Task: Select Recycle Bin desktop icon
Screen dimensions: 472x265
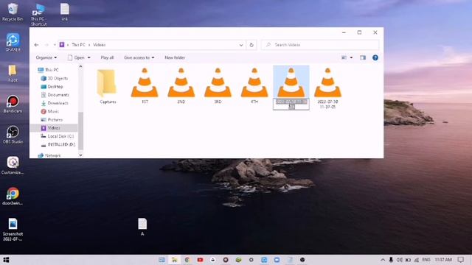Action: 13,12
